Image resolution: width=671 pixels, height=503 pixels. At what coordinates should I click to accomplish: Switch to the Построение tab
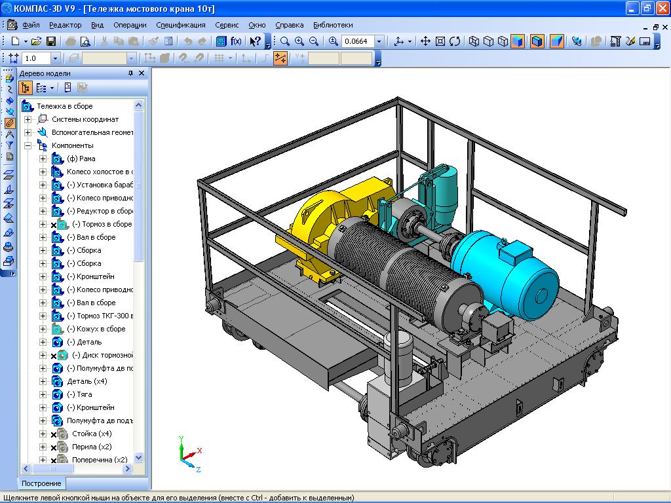[41, 483]
